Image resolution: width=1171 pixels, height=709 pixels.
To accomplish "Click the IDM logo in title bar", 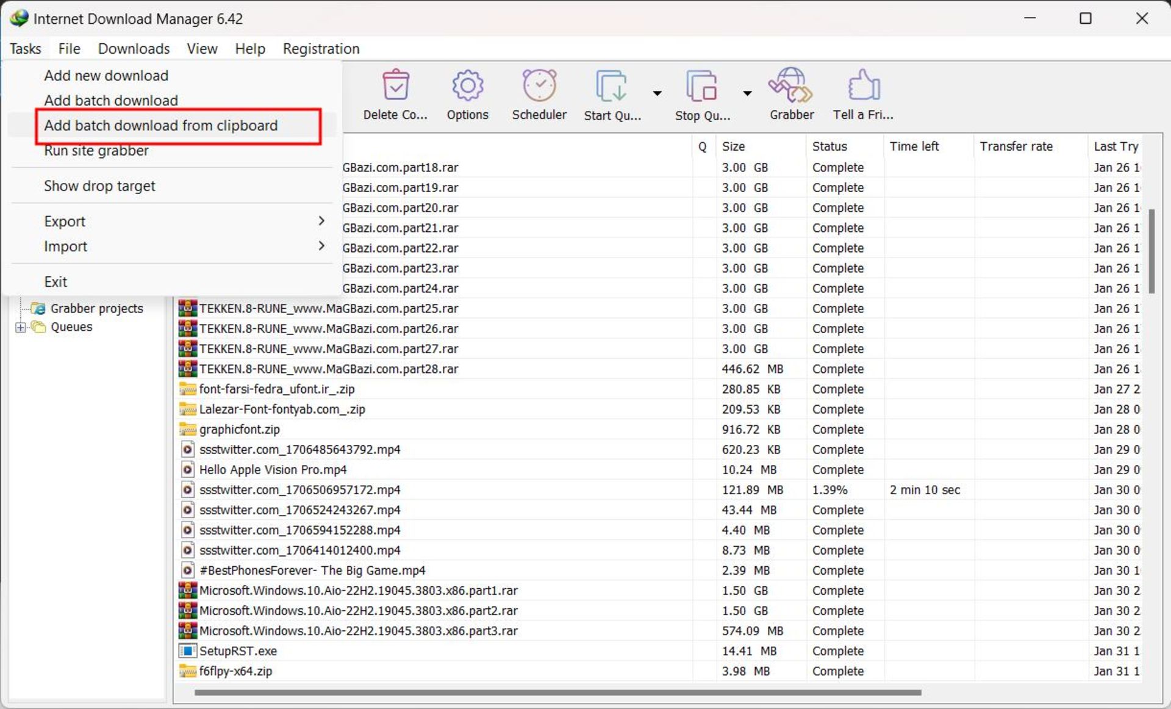I will [x=19, y=18].
